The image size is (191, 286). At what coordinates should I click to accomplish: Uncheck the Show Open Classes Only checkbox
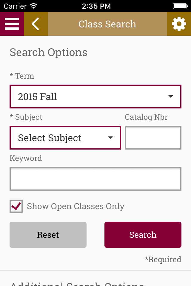[16, 206]
